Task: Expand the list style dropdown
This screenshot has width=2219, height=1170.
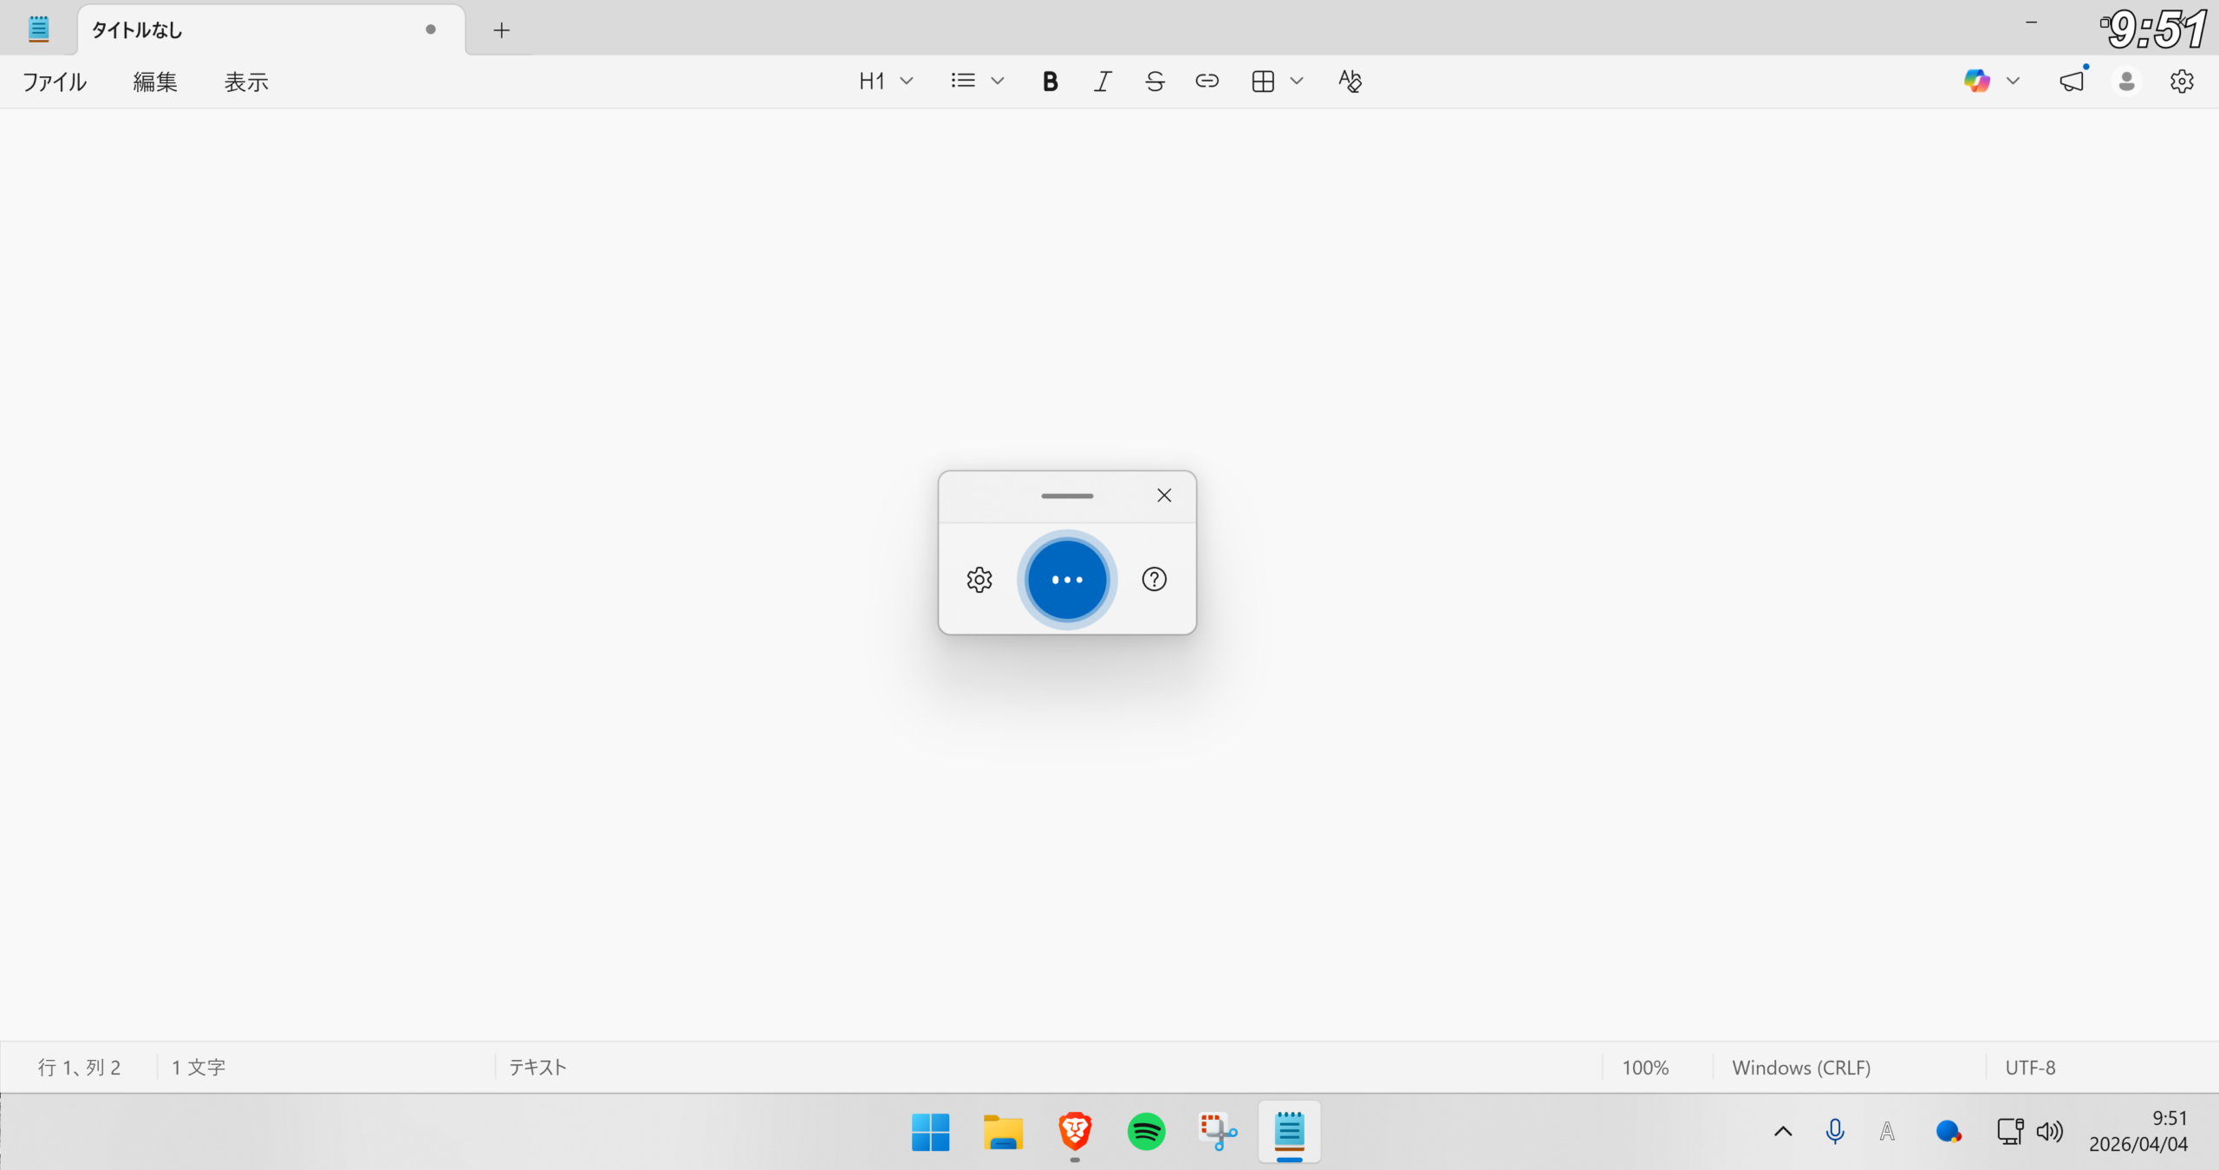Action: [997, 81]
